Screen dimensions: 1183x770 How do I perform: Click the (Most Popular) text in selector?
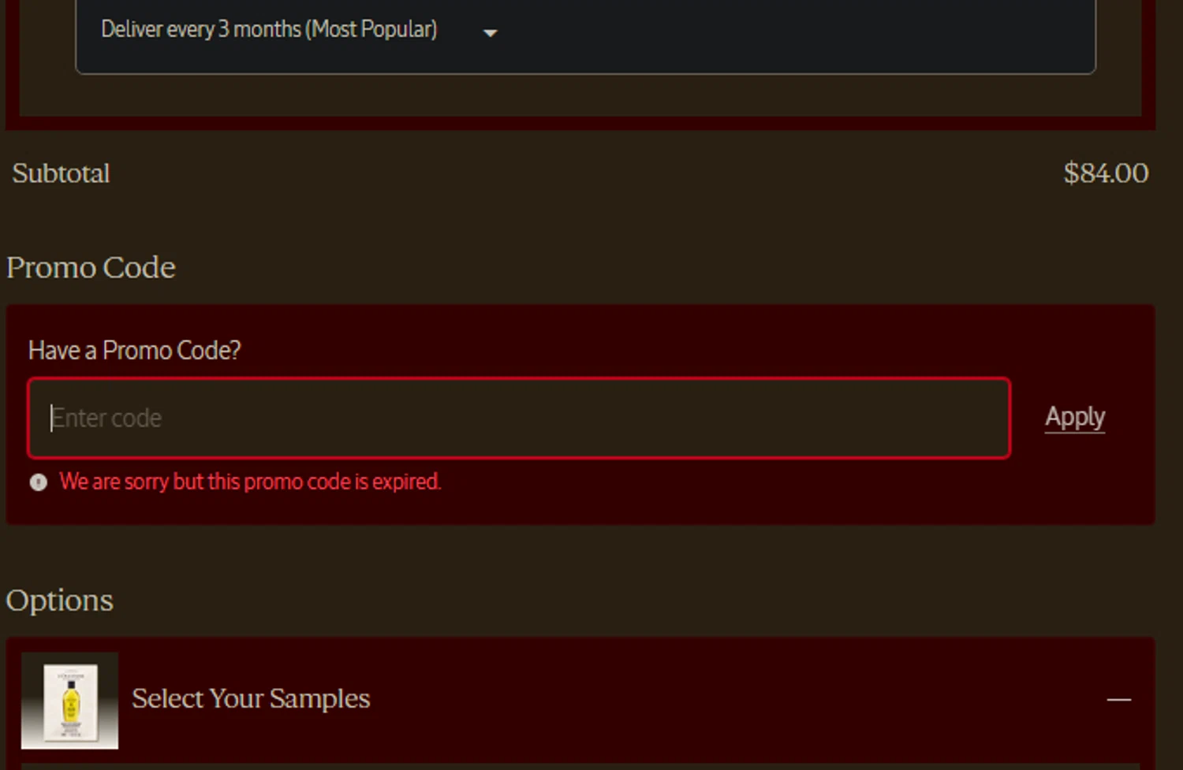point(371,30)
